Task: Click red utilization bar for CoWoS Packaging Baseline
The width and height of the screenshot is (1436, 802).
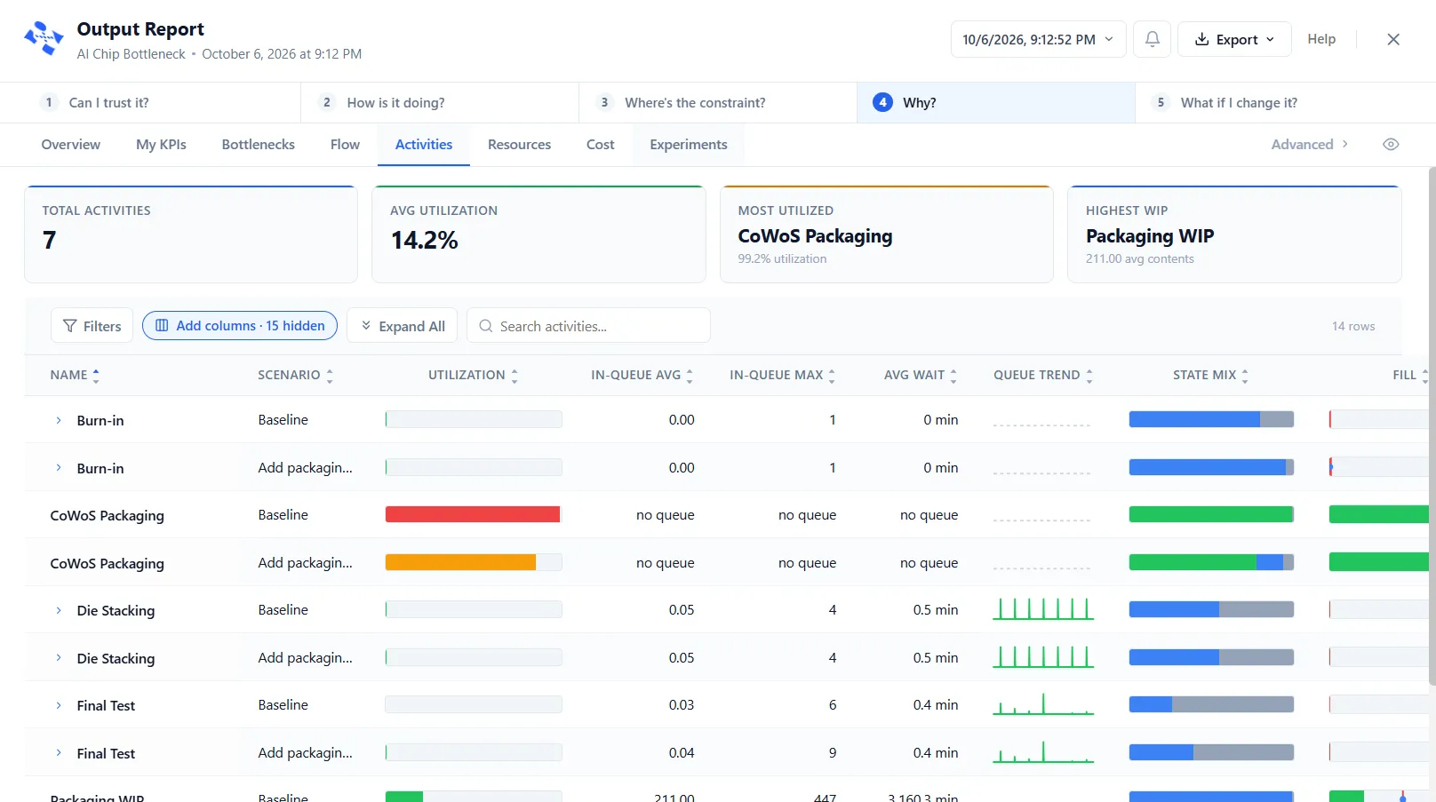Action: point(473,514)
